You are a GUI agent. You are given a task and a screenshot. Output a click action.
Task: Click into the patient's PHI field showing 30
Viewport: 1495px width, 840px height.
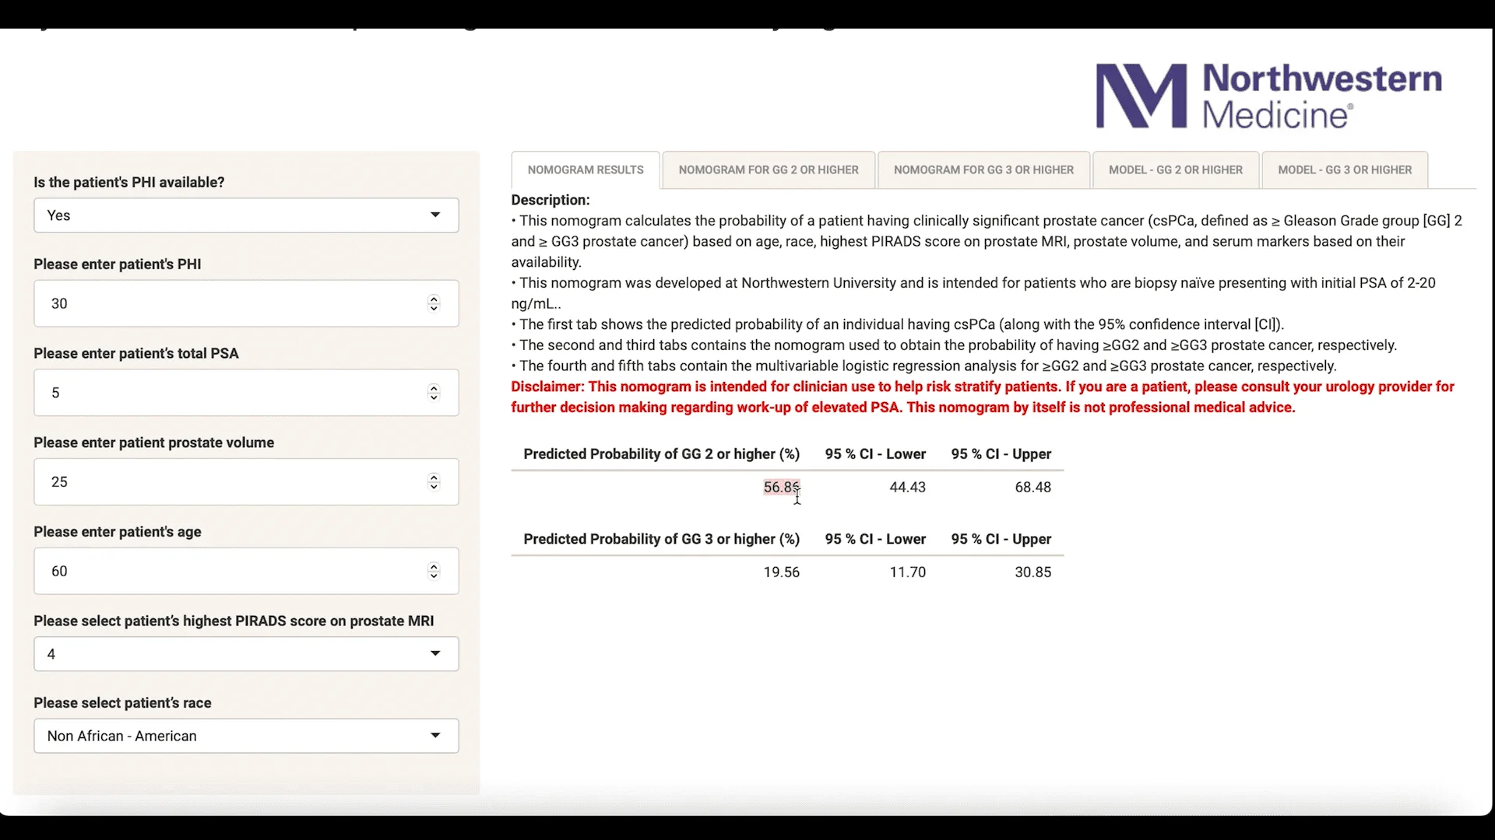tap(246, 303)
